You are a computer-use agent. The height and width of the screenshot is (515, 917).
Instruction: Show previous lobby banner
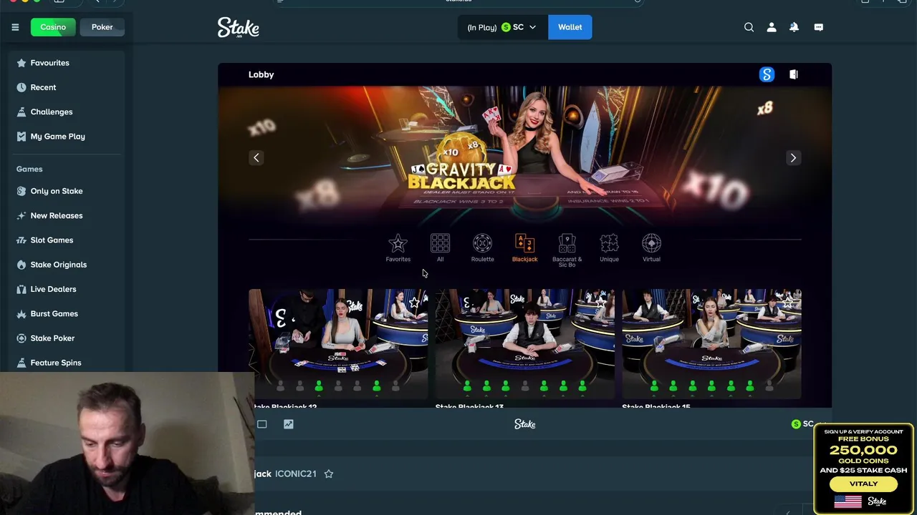click(x=256, y=157)
